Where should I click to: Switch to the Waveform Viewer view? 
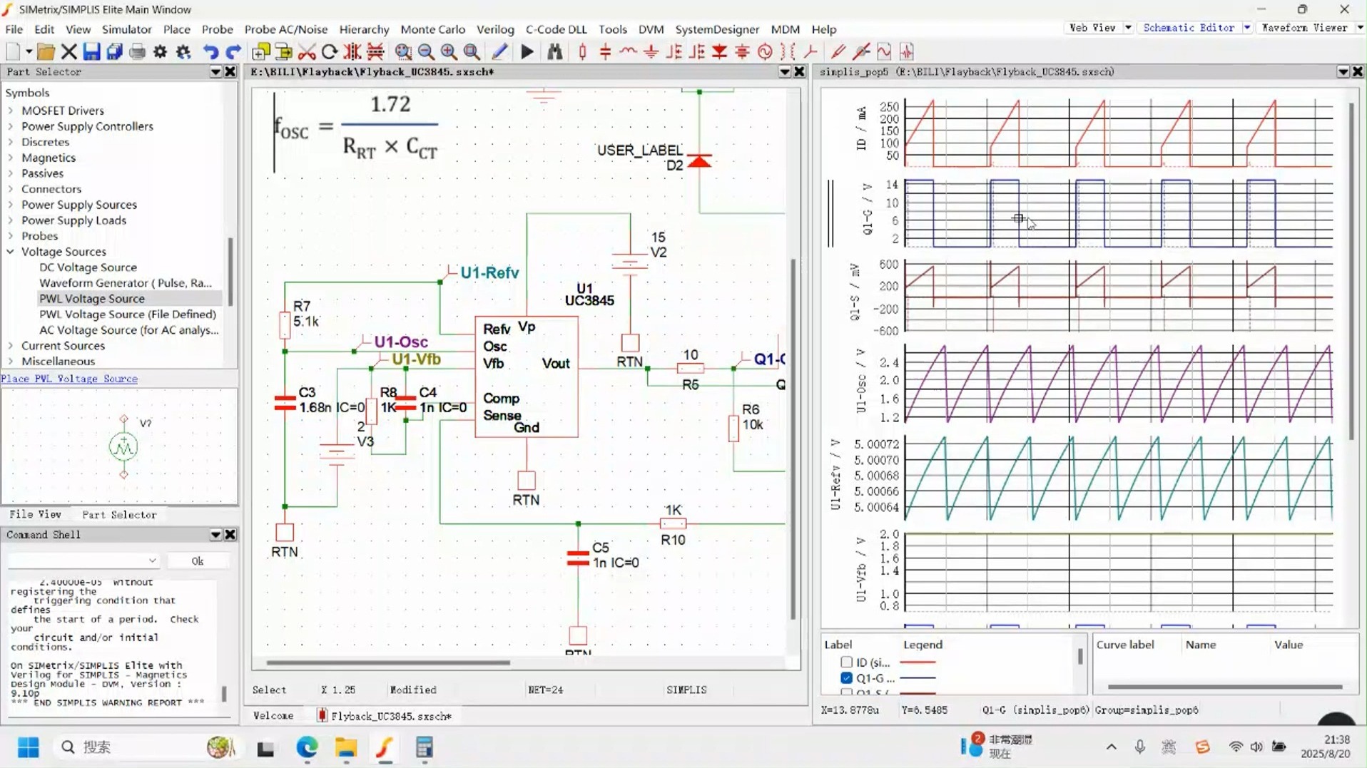[x=1304, y=28]
